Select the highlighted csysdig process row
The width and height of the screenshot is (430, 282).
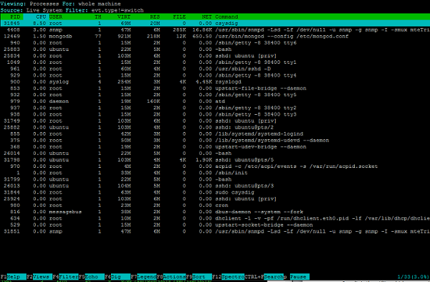[x=215, y=24]
